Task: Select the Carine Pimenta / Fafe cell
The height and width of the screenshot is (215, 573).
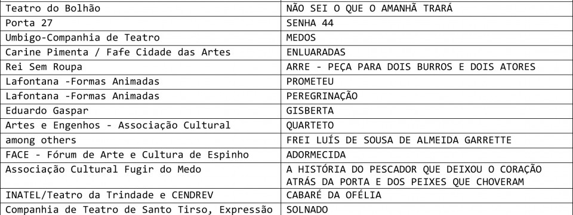Action: click(x=140, y=53)
